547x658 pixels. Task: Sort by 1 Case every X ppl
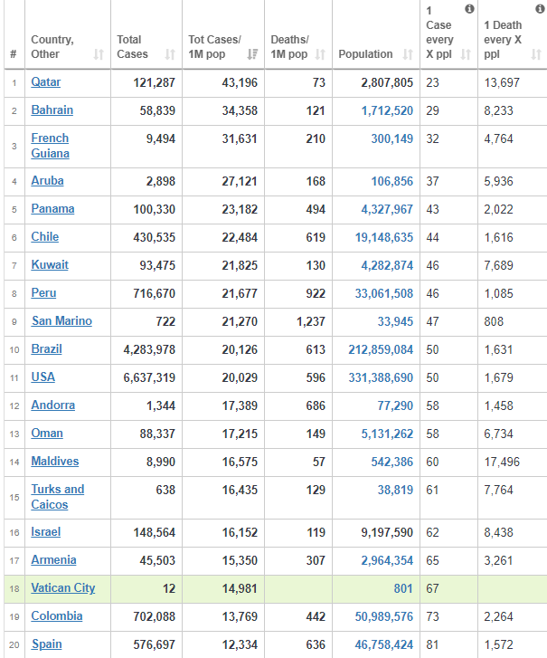(466, 55)
